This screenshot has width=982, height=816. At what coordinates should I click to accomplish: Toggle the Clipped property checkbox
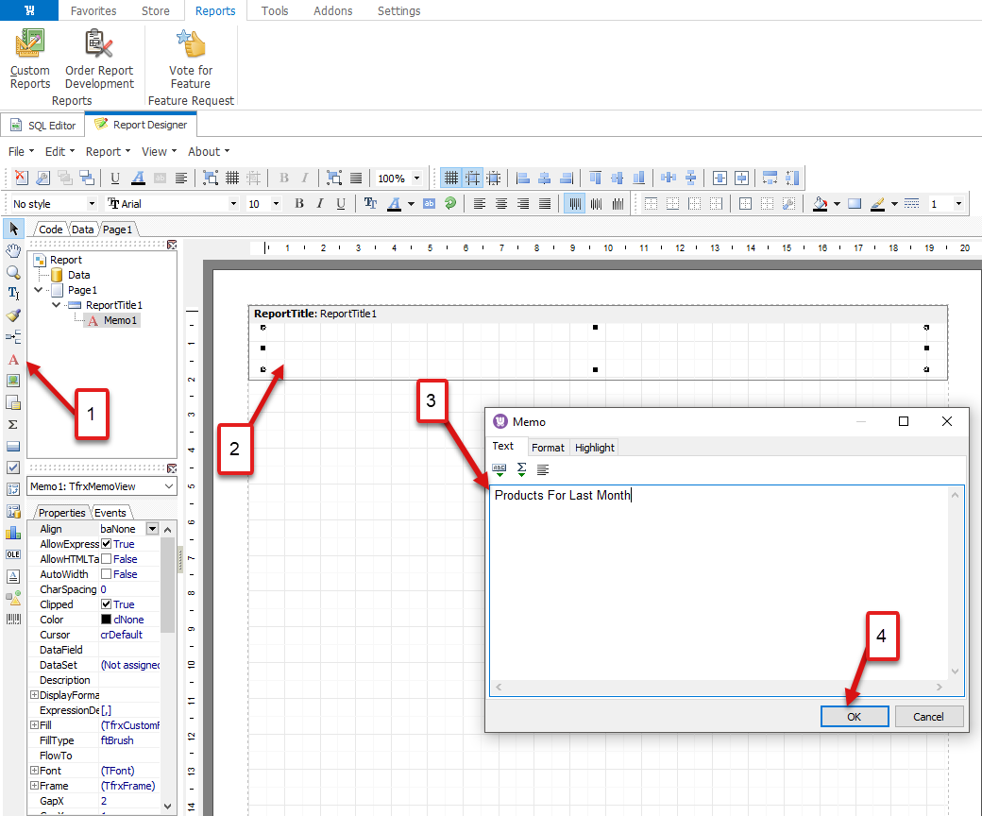(x=107, y=604)
